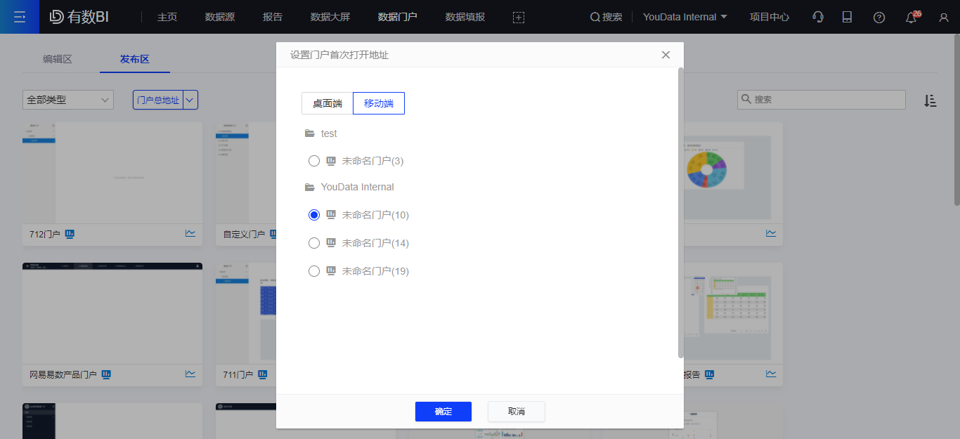The height and width of the screenshot is (439, 960).
Task: Open the YouData Internal project dropdown
Action: click(x=685, y=17)
